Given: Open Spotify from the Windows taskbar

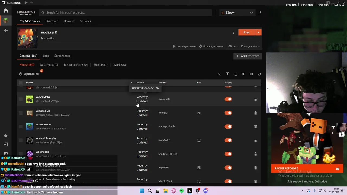Looking at the screenshot, I should [182, 191].
